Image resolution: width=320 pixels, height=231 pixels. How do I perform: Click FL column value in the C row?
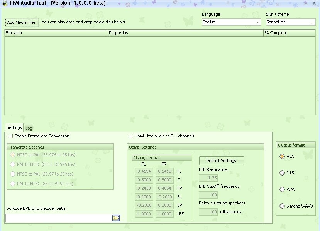pyautogui.click(x=144, y=180)
